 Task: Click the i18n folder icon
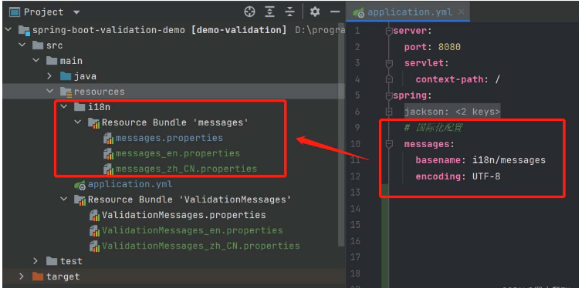pos(80,107)
